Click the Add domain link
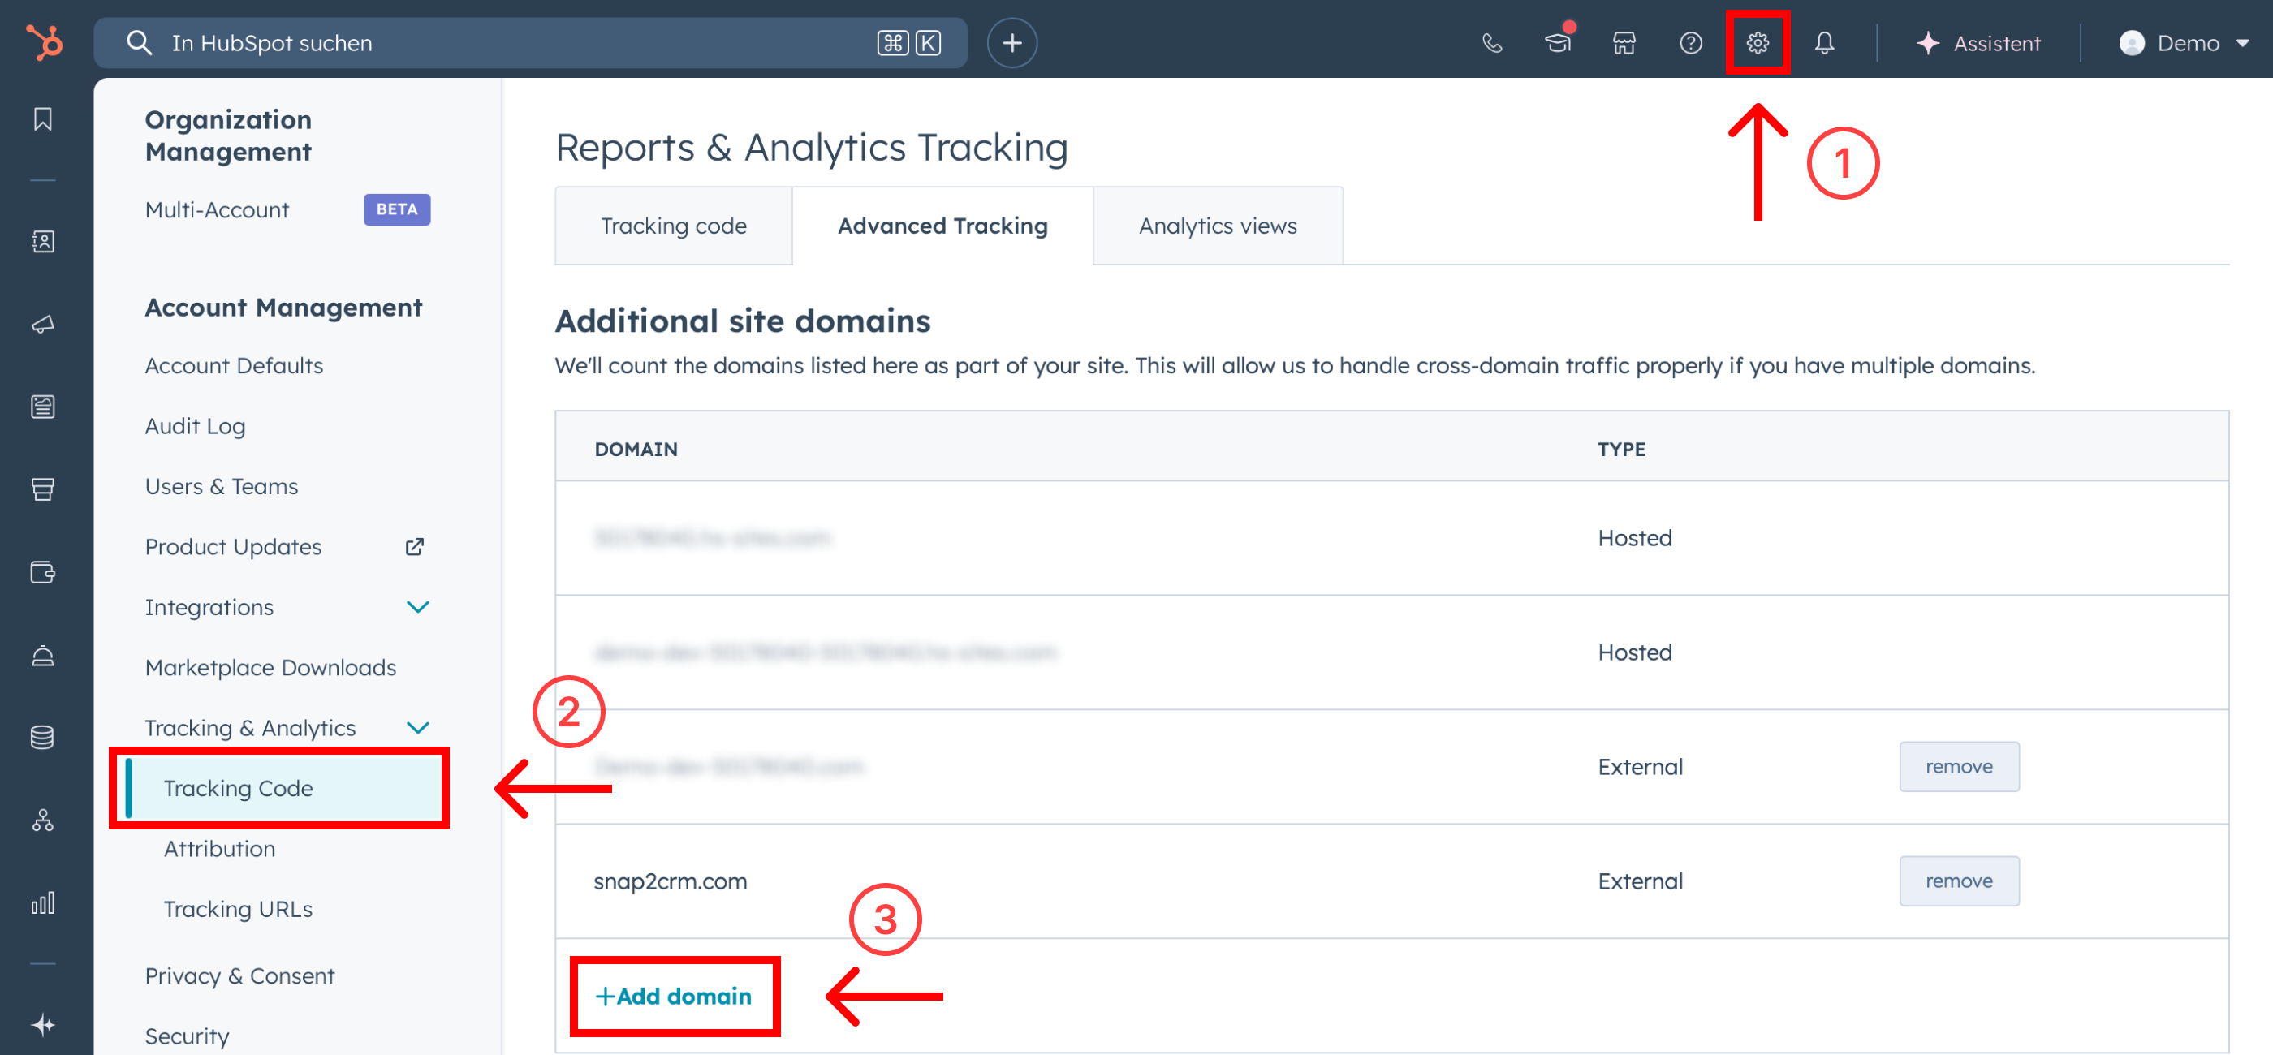Viewport: 2273px width, 1055px height. coord(674,996)
